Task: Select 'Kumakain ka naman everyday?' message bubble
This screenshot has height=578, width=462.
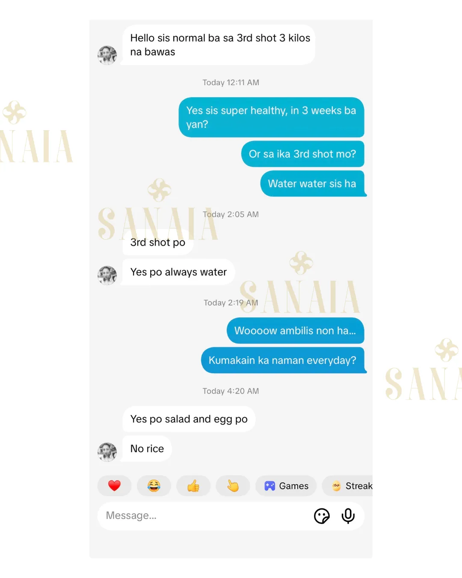Action: click(x=284, y=360)
